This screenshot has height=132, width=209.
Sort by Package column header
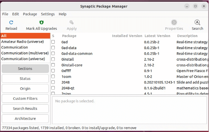69,36
